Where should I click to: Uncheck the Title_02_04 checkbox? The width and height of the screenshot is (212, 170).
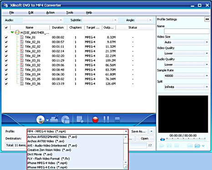6,56
